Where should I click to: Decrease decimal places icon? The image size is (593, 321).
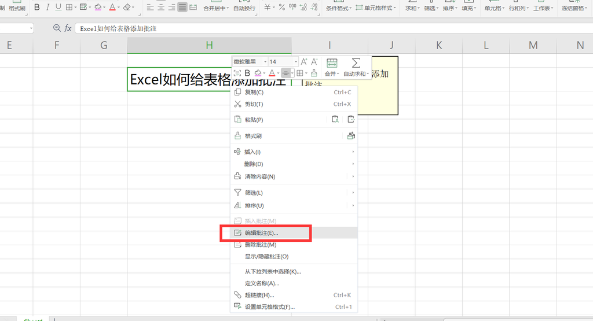point(314,7)
